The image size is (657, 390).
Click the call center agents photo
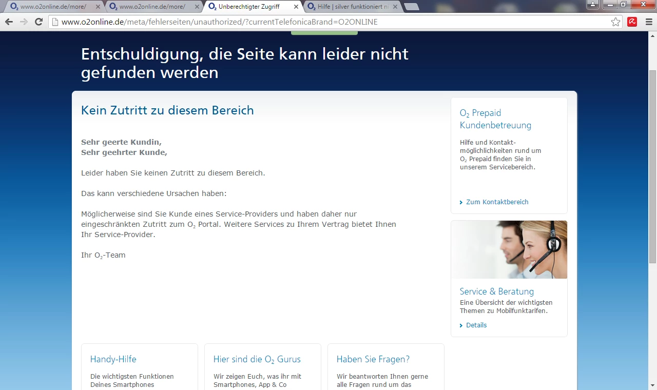(x=509, y=250)
